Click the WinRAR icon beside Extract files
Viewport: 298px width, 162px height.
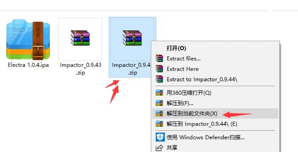tap(159, 59)
